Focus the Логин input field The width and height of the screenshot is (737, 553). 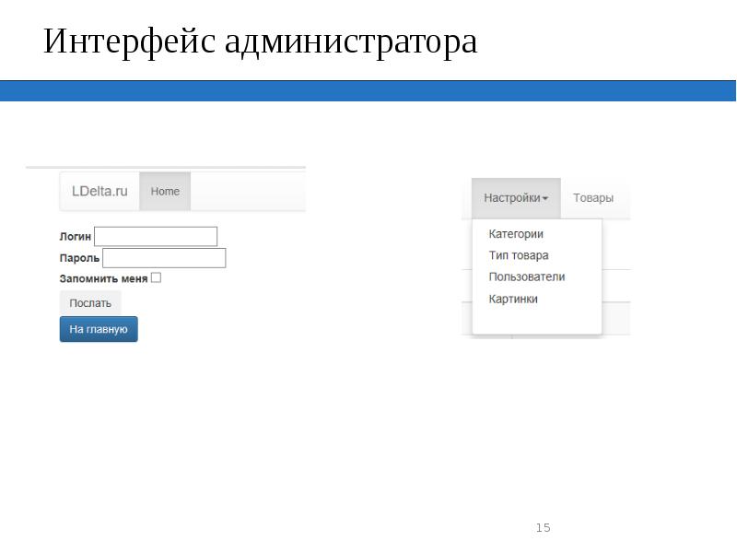click(x=156, y=237)
